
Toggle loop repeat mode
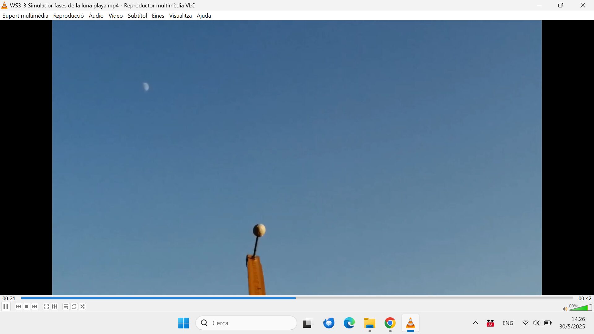[x=74, y=306]
